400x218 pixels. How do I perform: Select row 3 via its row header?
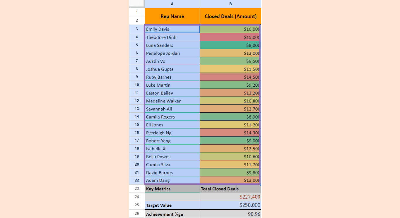[x=137, y=29]
